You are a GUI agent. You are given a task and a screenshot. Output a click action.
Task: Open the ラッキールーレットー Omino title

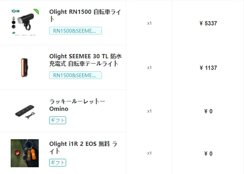(77, 105)
